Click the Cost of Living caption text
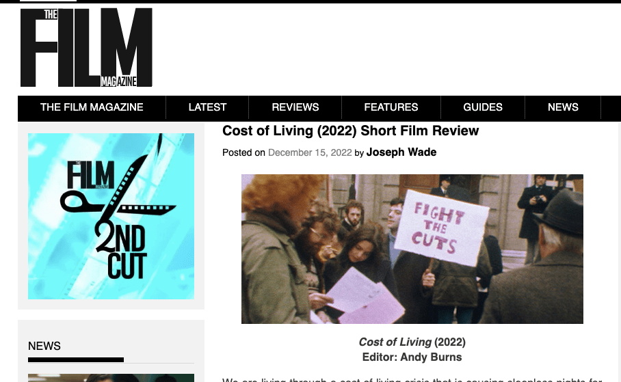 tap(412, 342)
